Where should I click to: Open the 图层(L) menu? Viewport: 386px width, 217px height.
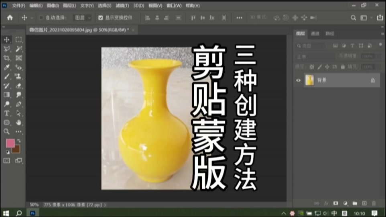(x=69, y=6)
